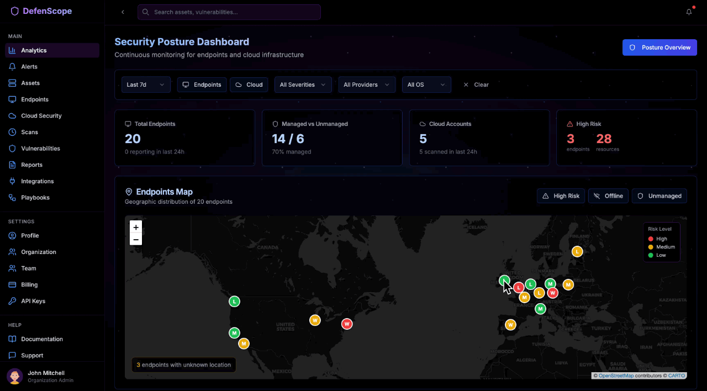Open the Last 7d time range dropdown
Viewport: 707px width, 391px height.
tap(145, 84)
